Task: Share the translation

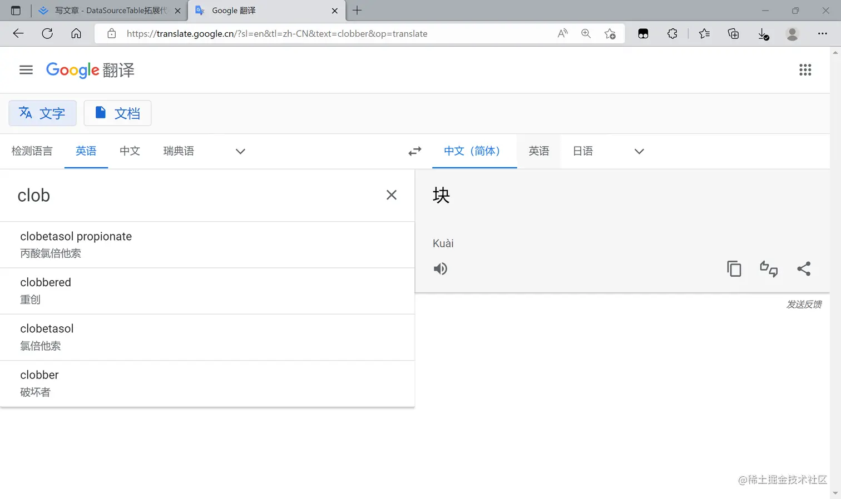Action: coord(804,269)
